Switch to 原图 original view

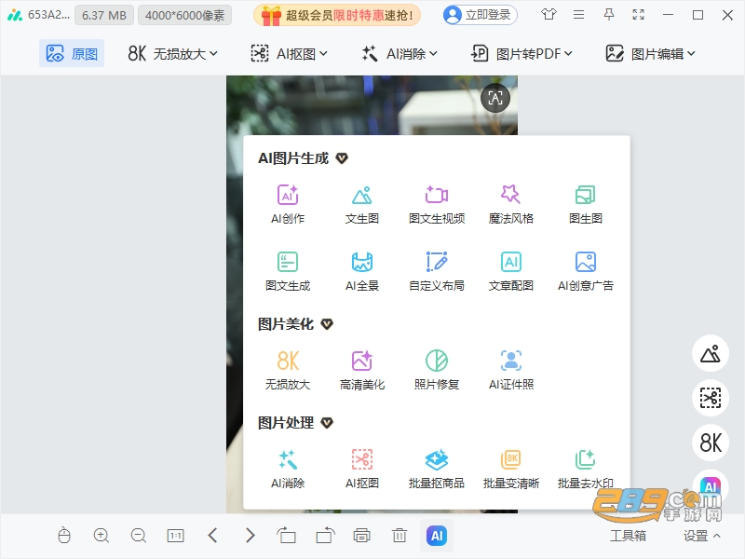pos(72,53)
